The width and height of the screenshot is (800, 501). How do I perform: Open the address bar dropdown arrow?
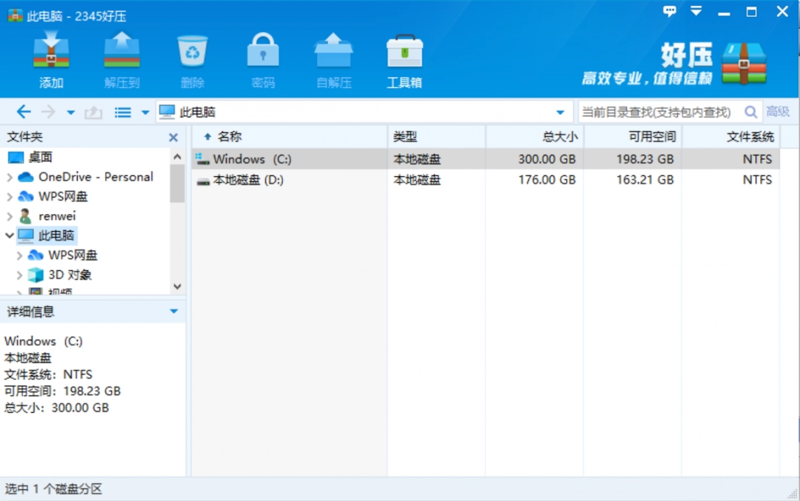point(561,111)
